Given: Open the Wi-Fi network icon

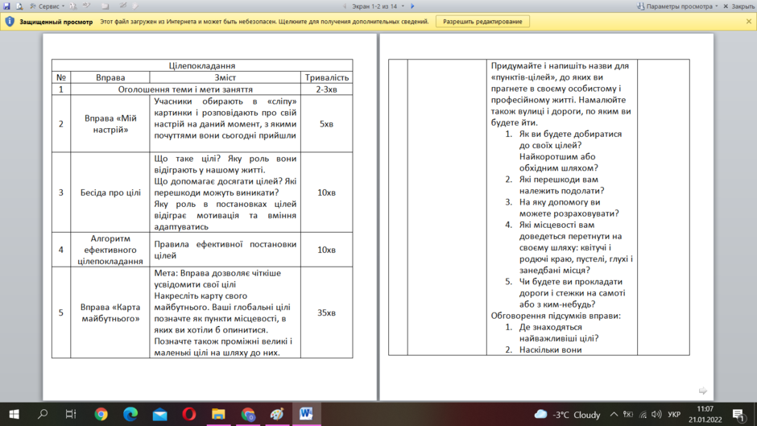Looking at the screenshot, I should [643, 415].
